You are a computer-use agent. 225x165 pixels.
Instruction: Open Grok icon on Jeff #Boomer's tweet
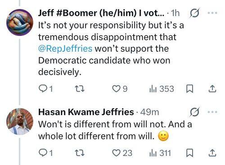pos(195,13)
